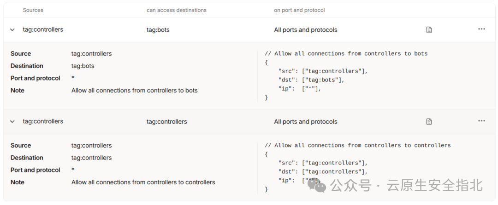Click the note text "Allow all connections from controllers to bots"

pos(134,91)
